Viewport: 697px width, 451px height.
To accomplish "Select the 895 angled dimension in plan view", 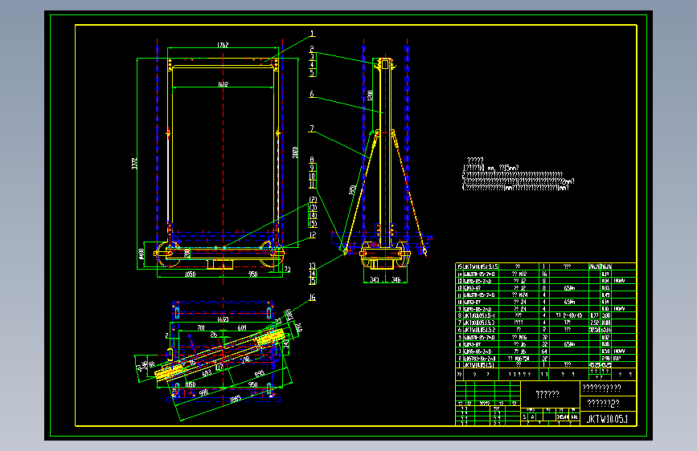I will (260, 374).
